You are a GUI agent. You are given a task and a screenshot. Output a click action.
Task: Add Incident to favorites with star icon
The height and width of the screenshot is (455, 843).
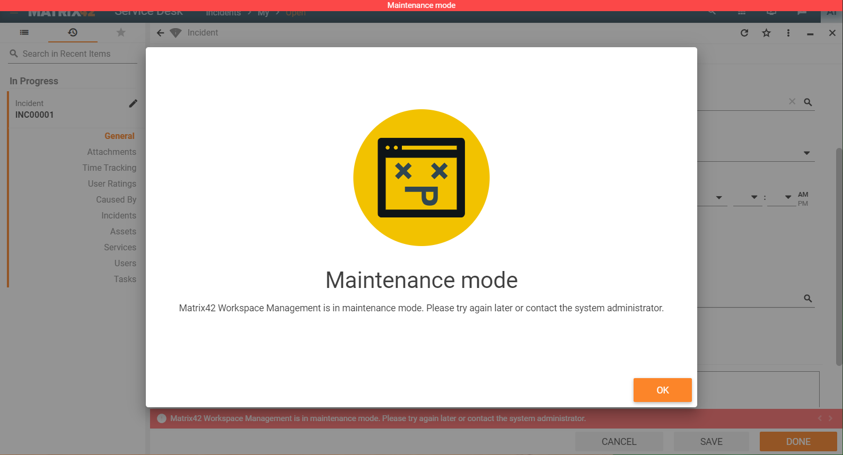pos(766,33)
